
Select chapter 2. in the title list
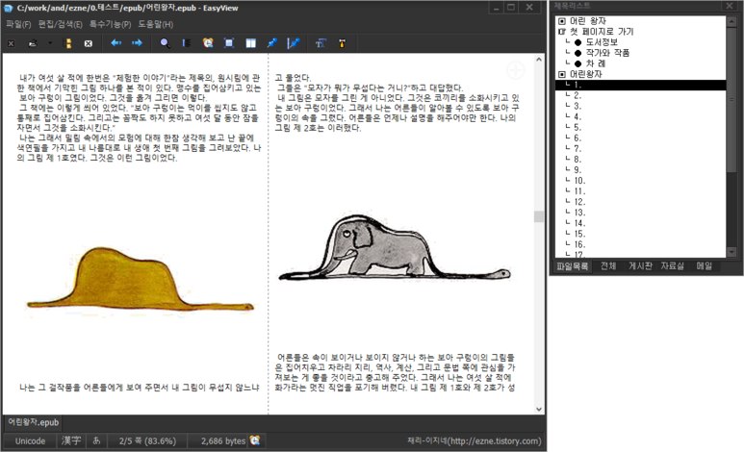(x=577, y=95)
